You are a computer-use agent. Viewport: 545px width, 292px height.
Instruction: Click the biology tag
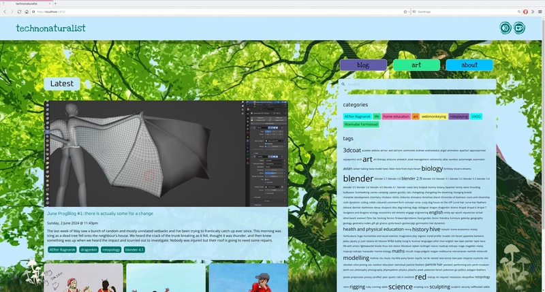click(432, 168)
